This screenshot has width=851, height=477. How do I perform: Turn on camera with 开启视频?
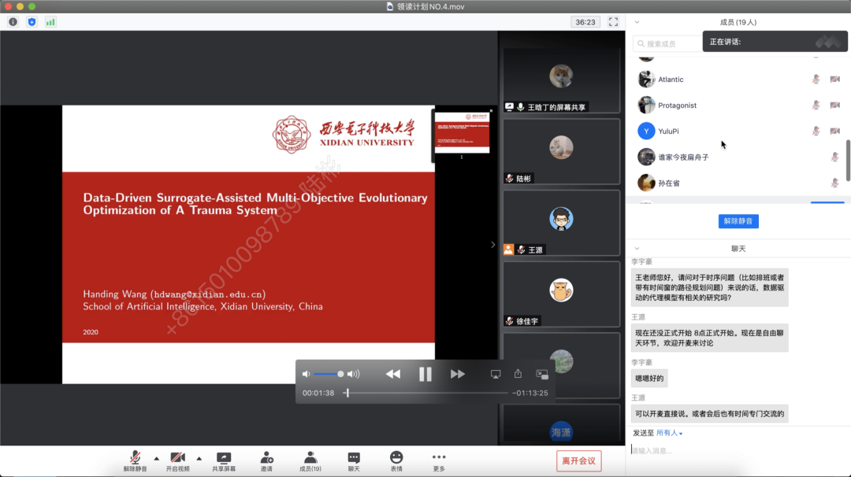[177, 460]
